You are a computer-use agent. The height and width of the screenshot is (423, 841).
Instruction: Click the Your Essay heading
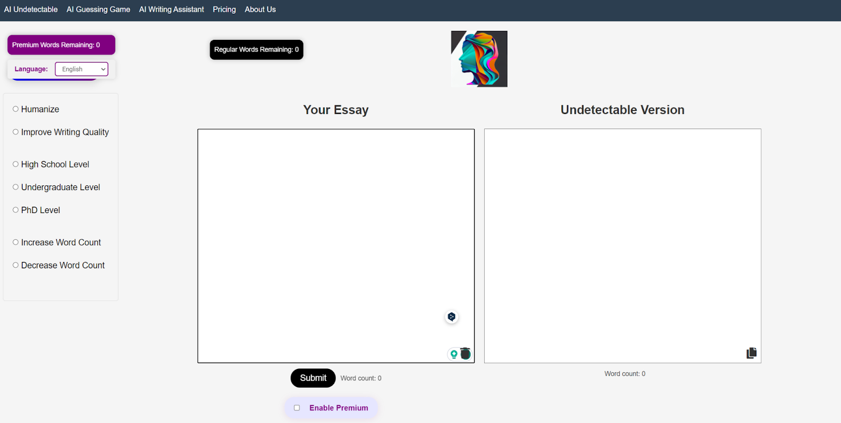336,110
